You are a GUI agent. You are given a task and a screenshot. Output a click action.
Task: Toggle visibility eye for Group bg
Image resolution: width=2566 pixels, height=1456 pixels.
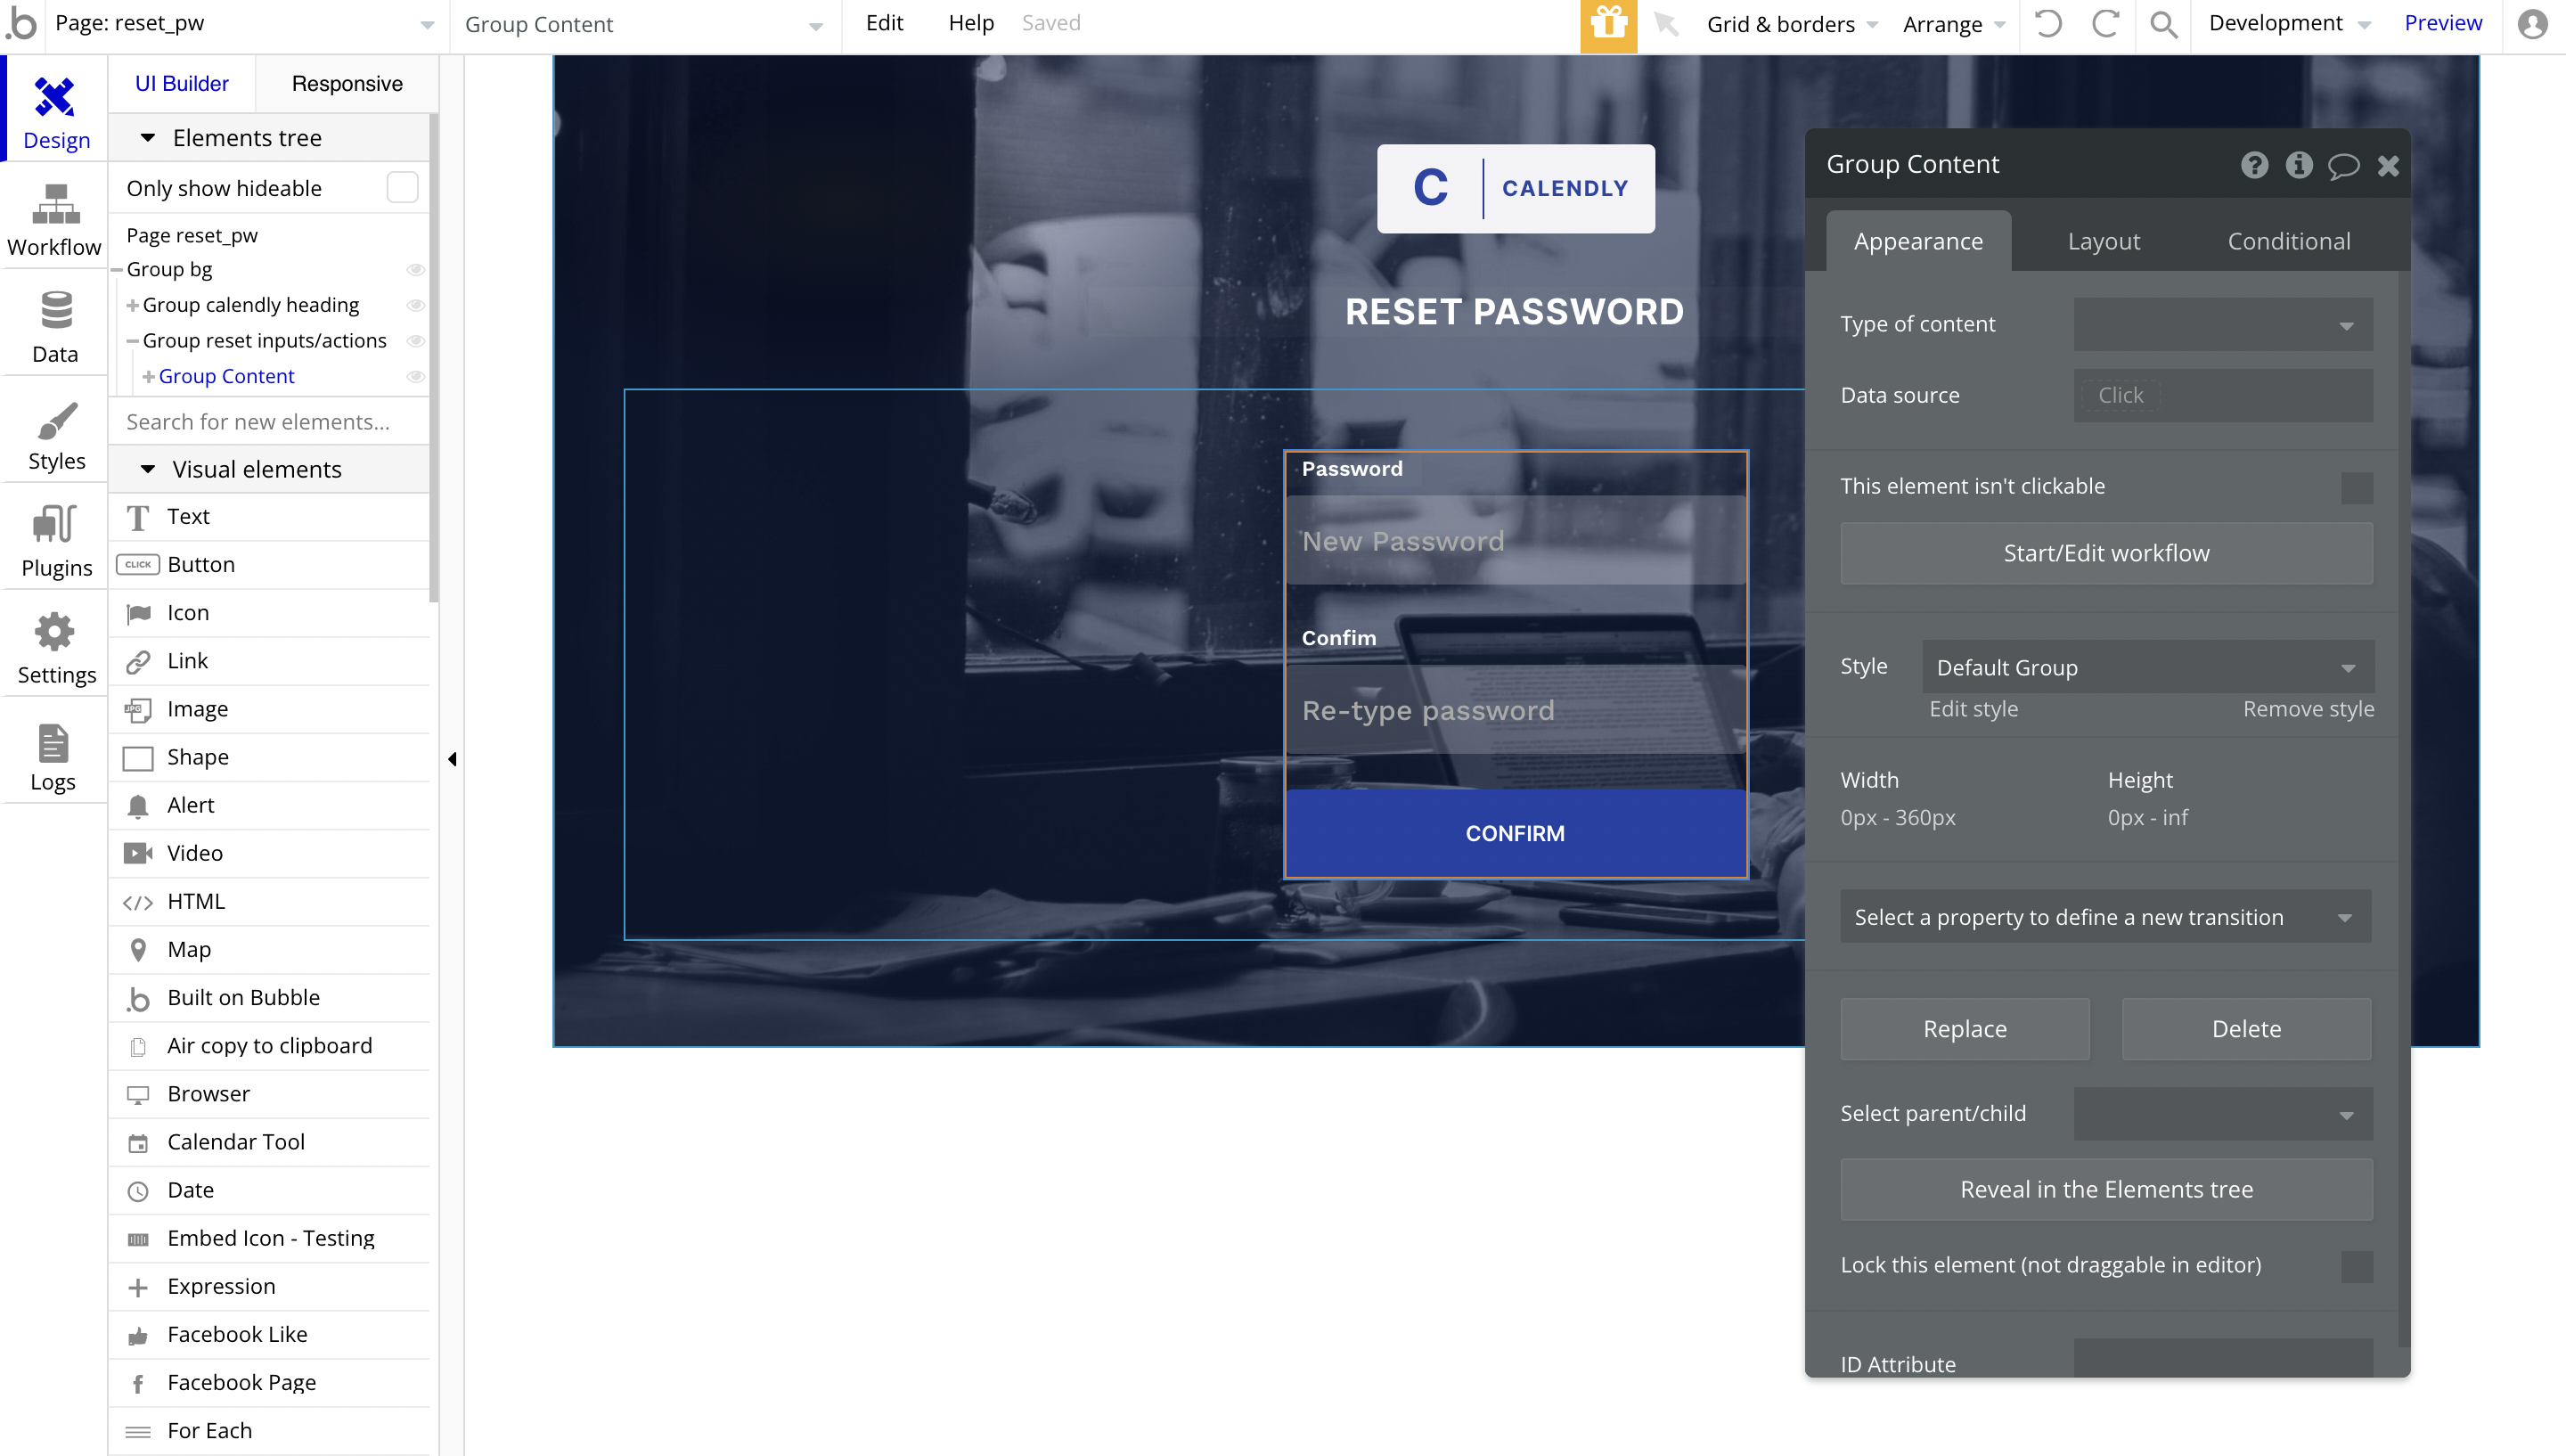click(416, 270)
